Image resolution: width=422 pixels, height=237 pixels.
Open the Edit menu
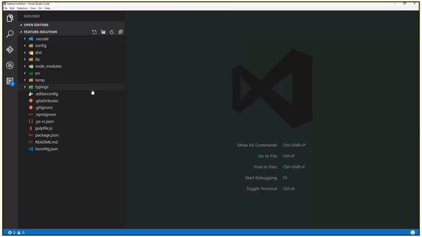click(12, 9)
